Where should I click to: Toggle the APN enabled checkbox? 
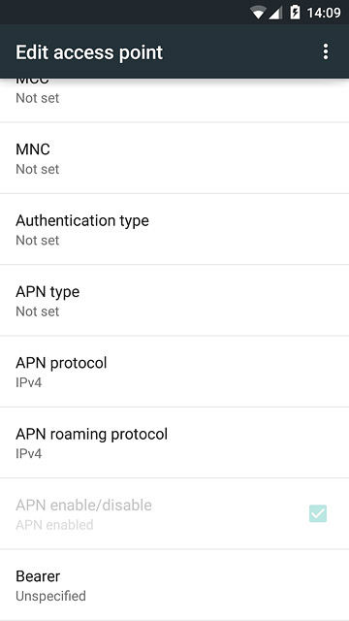tap(318, 513)
